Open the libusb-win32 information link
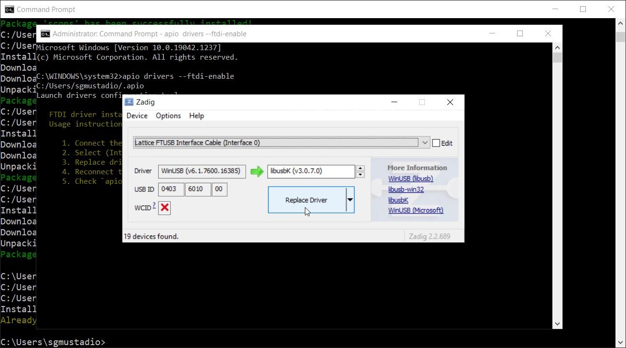626x348 pixels. (x=406, y=189)
